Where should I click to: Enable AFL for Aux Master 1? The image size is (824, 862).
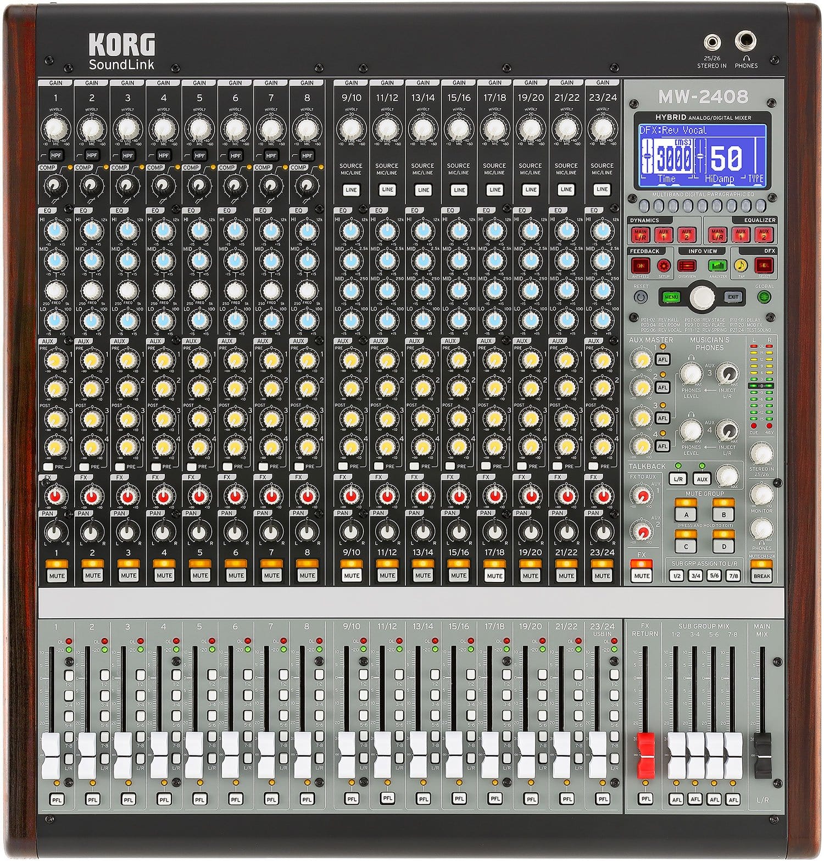(663, 360)
